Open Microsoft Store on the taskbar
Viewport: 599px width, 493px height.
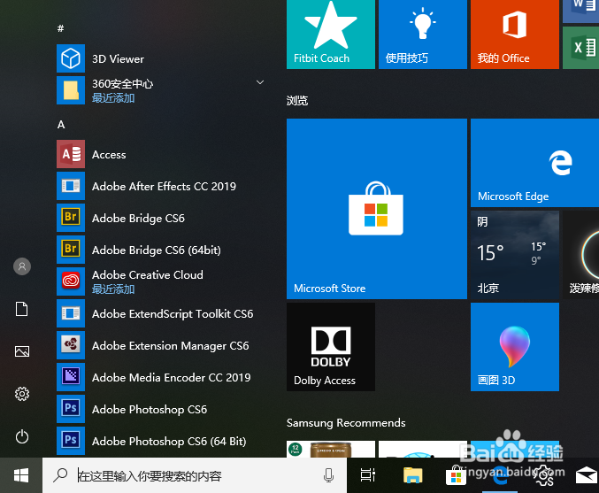[x=457, y=475]
